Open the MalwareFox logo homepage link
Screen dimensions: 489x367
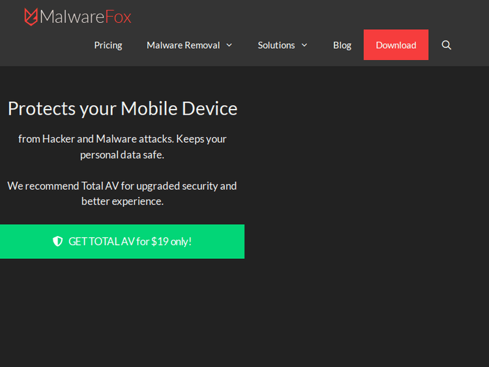click(78, 16)
